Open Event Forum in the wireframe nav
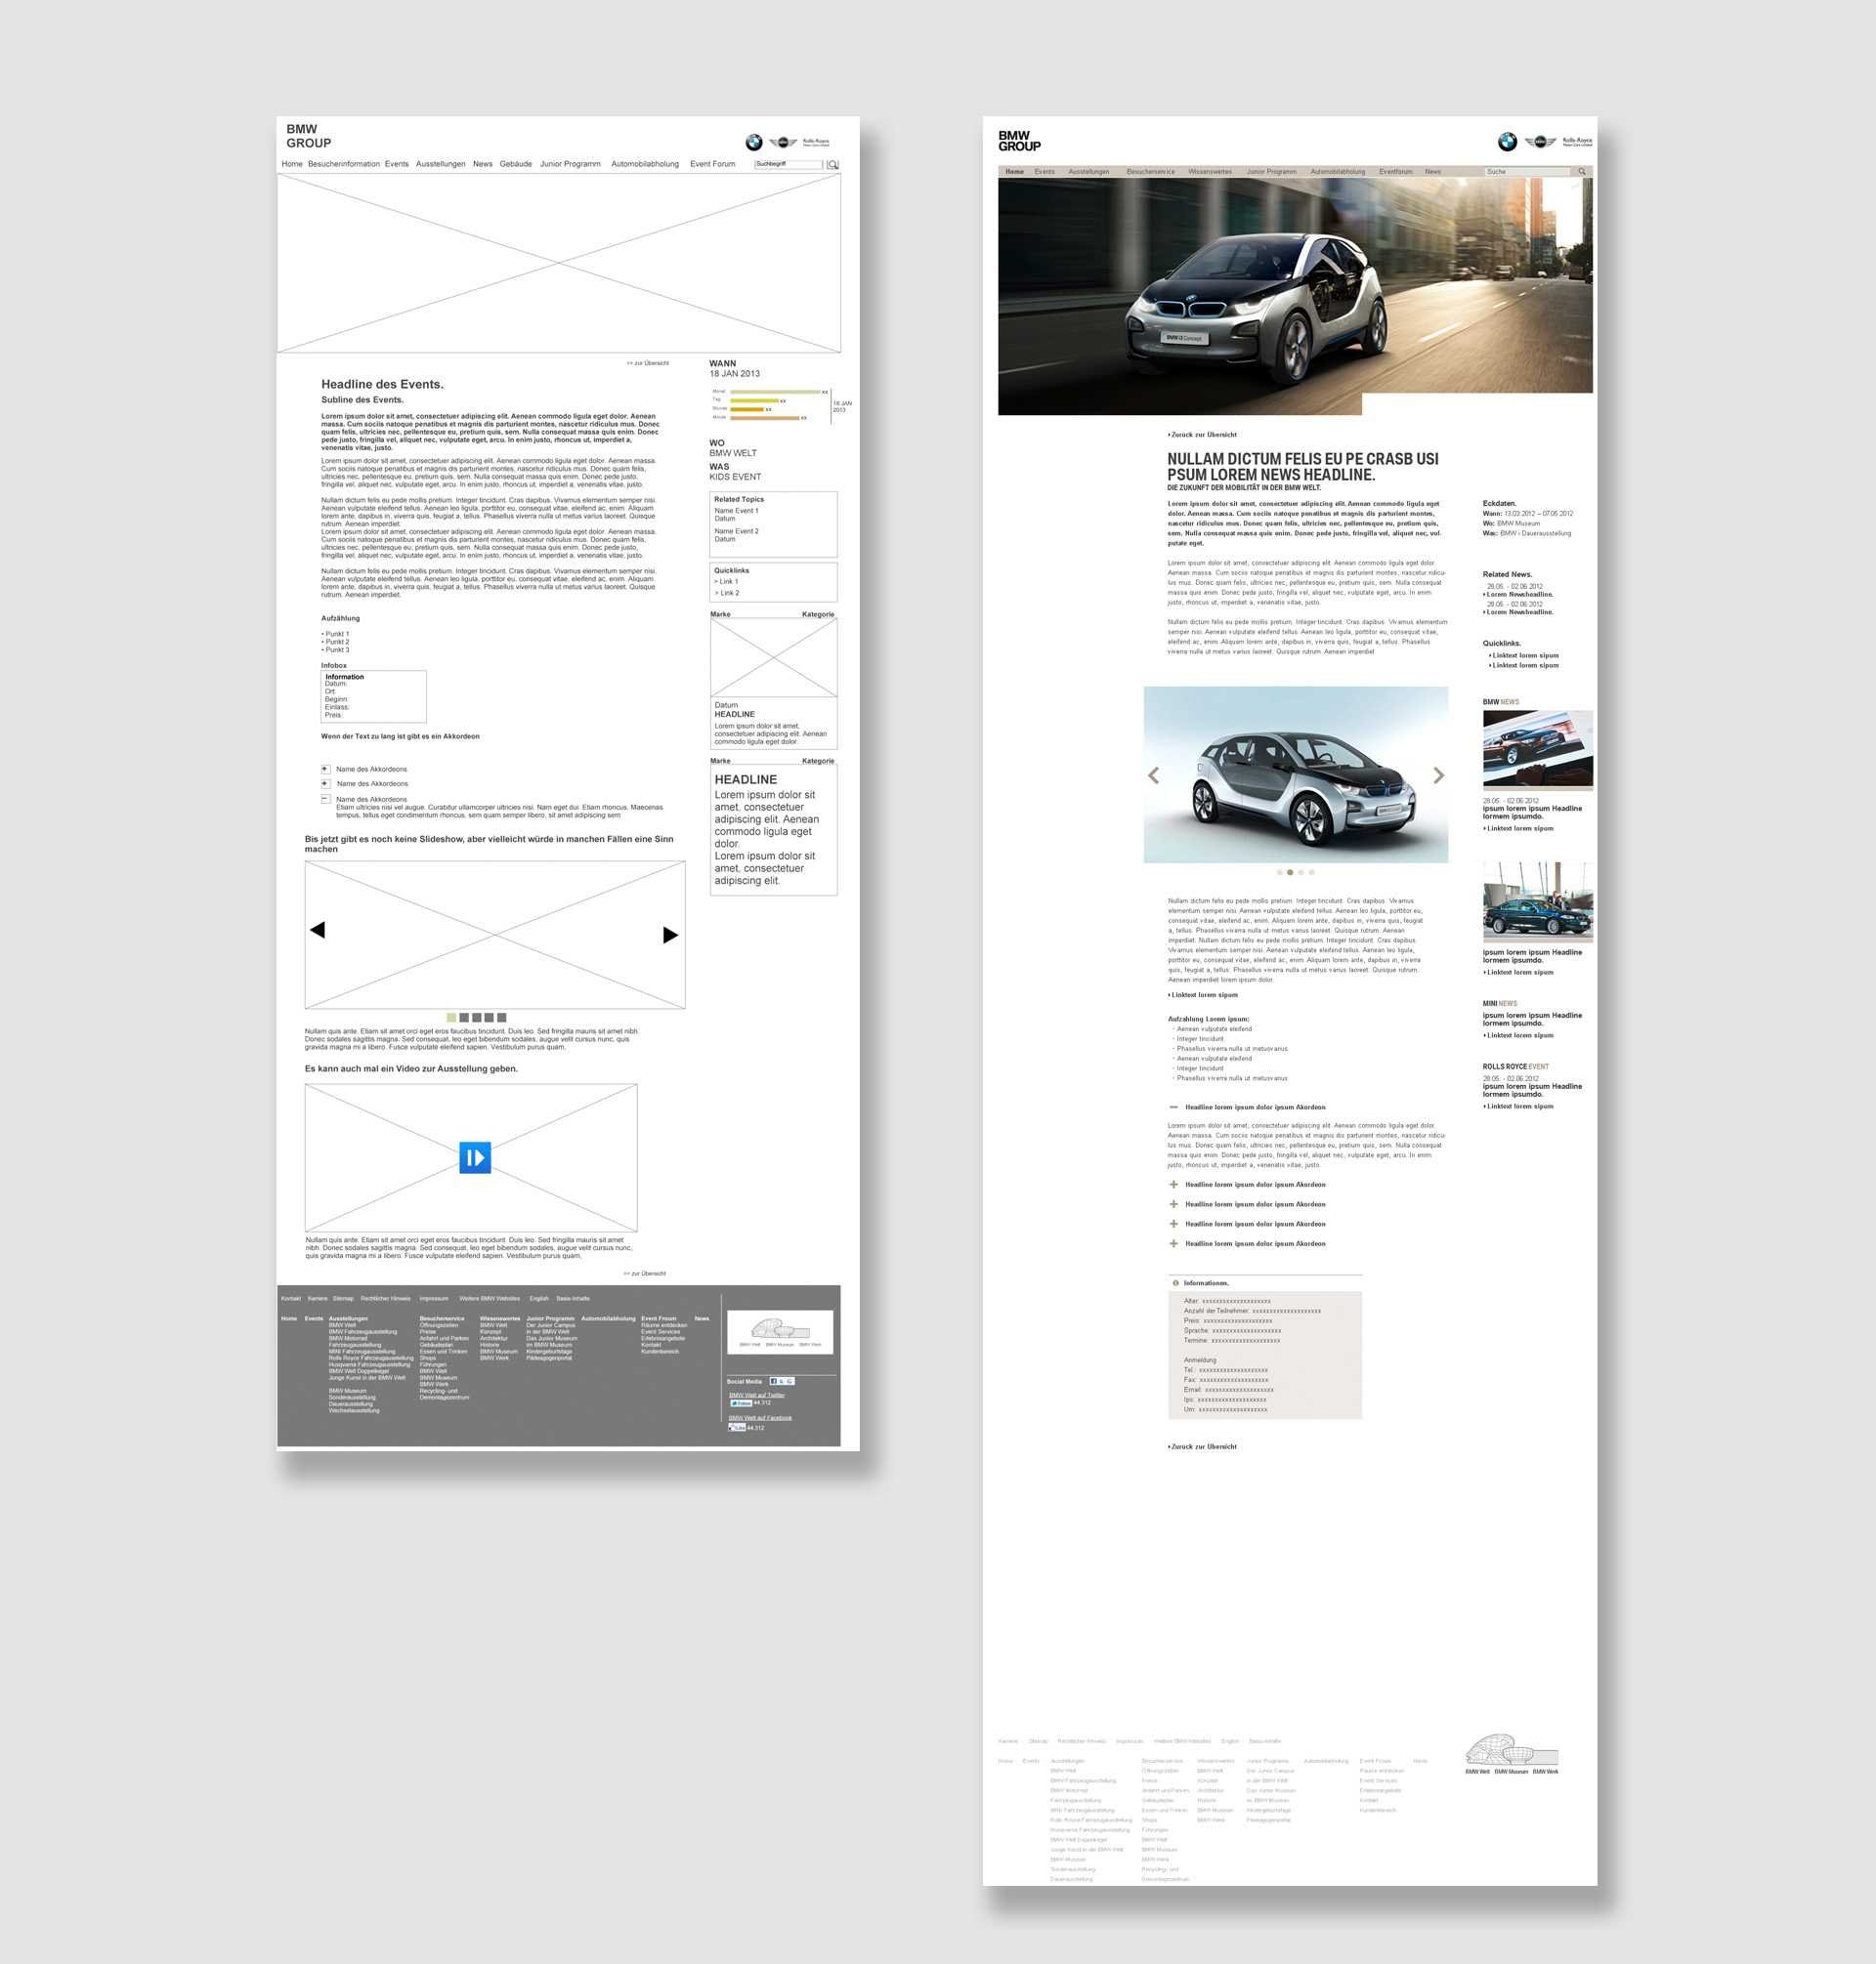Image resolution: width=1876 pixels, height=1964 pixels. click(712, 164)
